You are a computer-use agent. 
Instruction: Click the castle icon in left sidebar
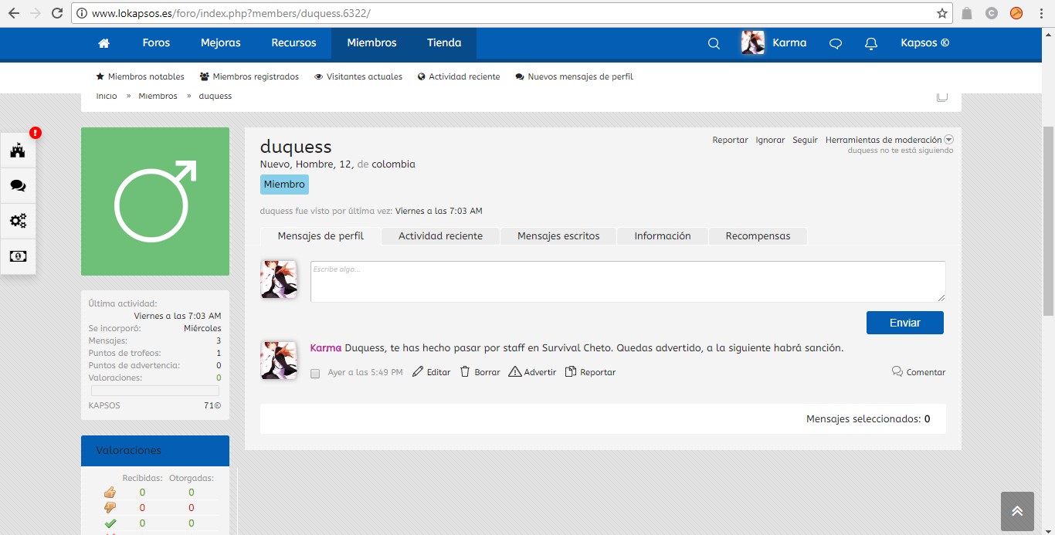click(x=18, y=150)
